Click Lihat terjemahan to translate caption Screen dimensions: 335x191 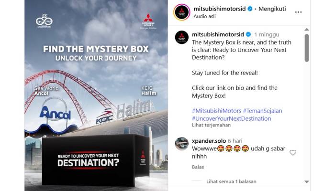(x=211, y=125)
